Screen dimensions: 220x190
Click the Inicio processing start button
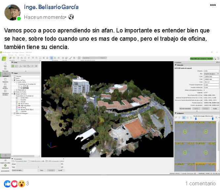[42, 170]
